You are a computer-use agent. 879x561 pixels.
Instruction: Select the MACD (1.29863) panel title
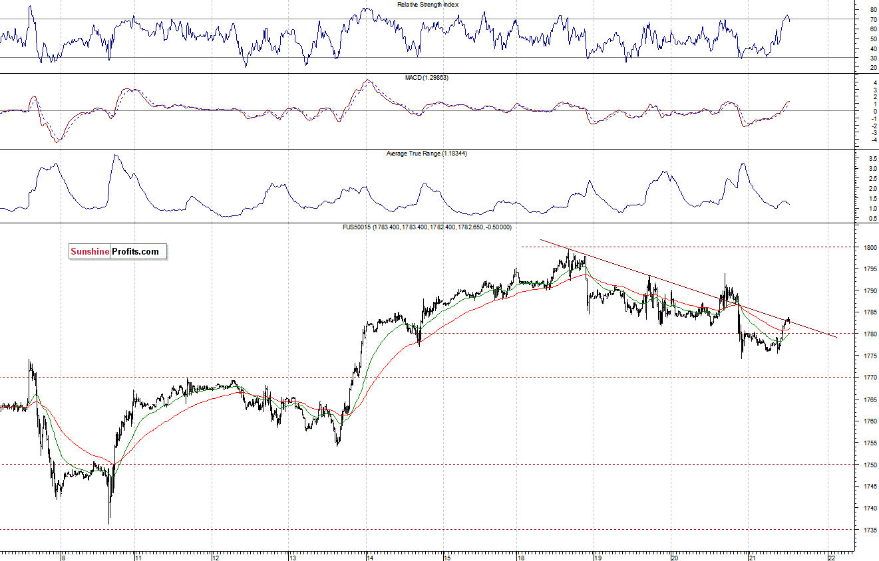pyautogui.click(x=427, y=78)
